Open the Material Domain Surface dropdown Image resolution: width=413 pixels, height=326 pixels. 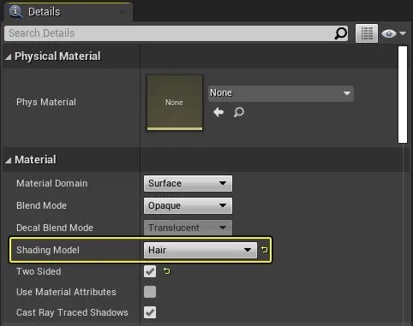point(188,183)
